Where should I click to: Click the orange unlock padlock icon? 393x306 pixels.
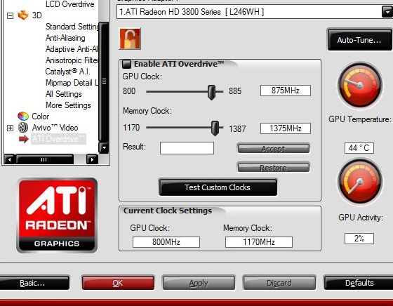(130, 39)
